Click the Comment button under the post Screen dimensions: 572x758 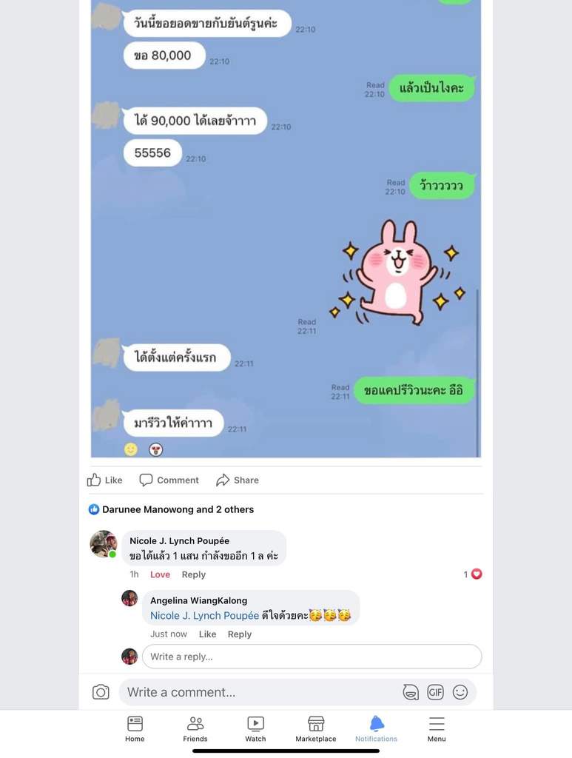pos(169,480)
